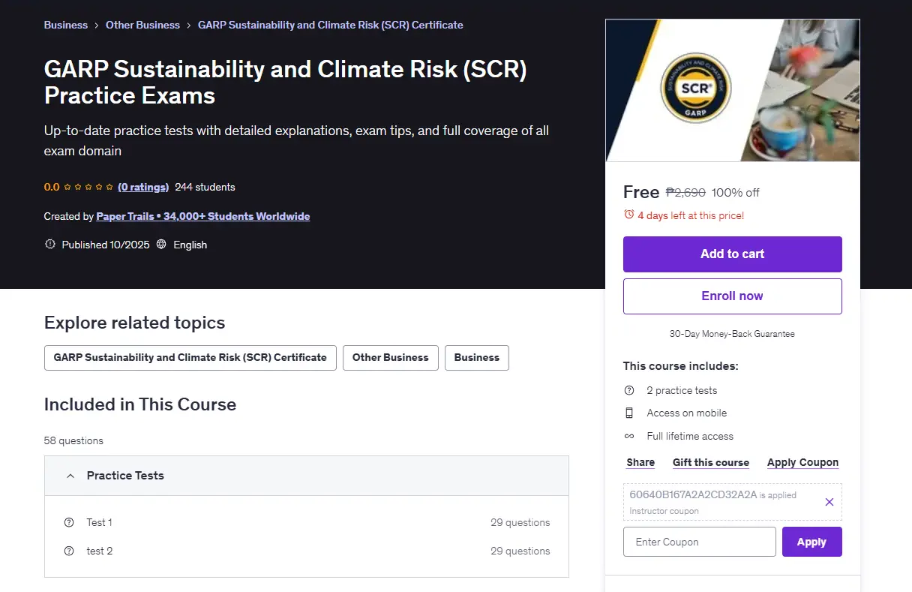Click the applied coupon code 60640B167A2A2CD32A2A
Image resolution: width=912 pixels, height=592 pixels.
693,494
